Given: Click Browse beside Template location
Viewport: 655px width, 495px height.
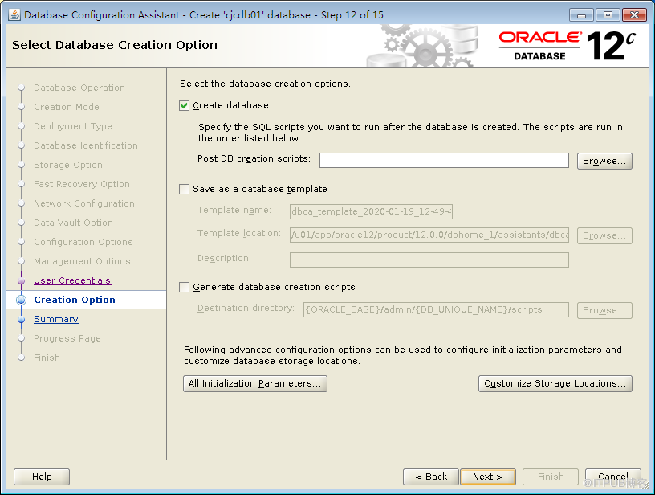Looking at the screenshot, I should point(604,235).
